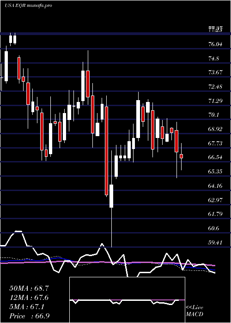Click the 72.48 price axis label
The image size is (231, 323).
pyautogui.click(x=216, y=87)
